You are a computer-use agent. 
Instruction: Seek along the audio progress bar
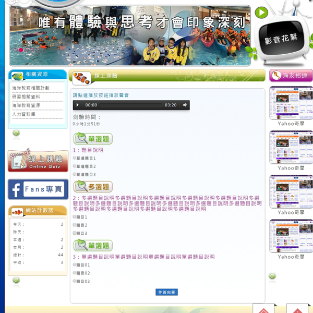(131, 105)
